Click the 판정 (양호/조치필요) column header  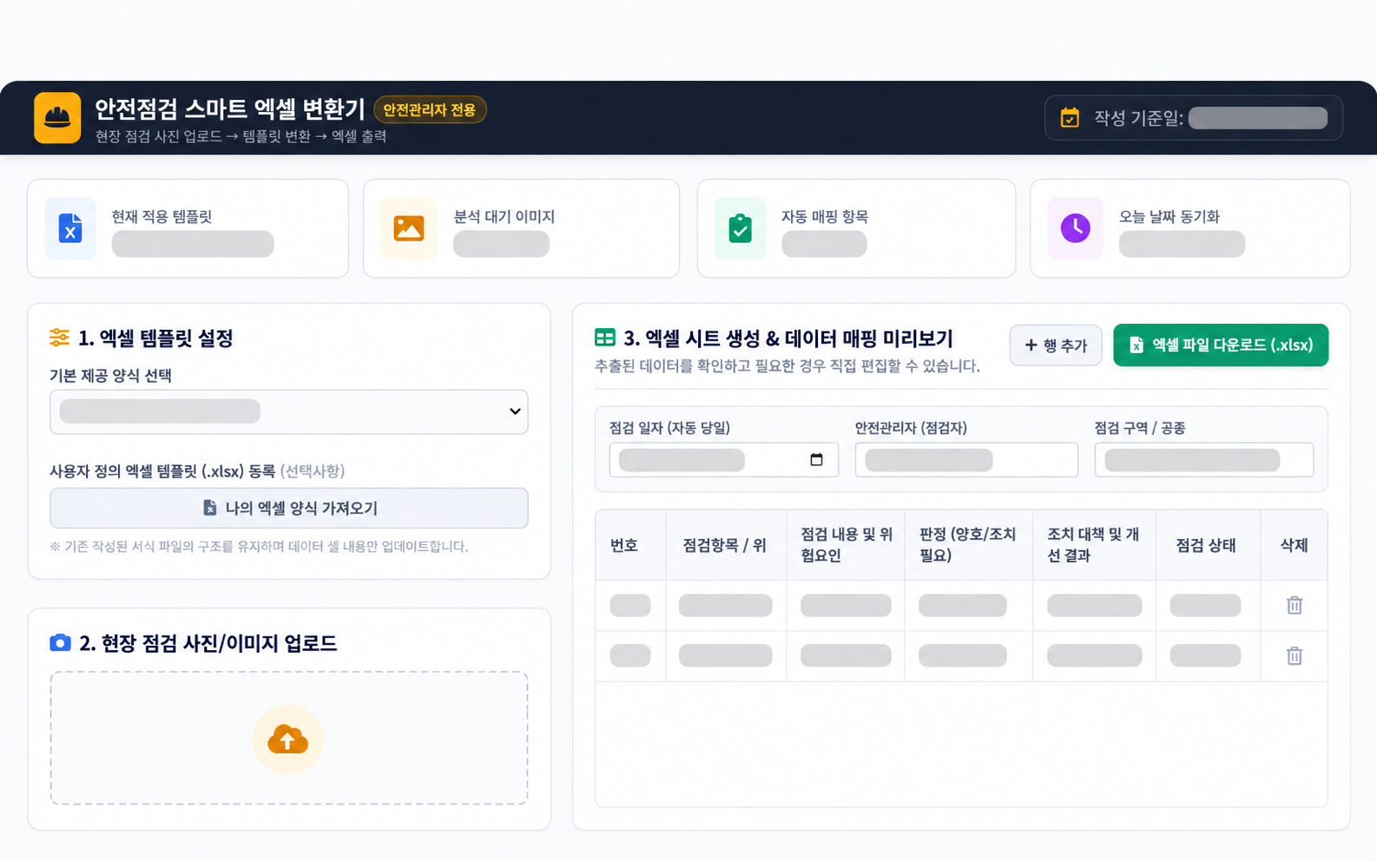point(969,545)
